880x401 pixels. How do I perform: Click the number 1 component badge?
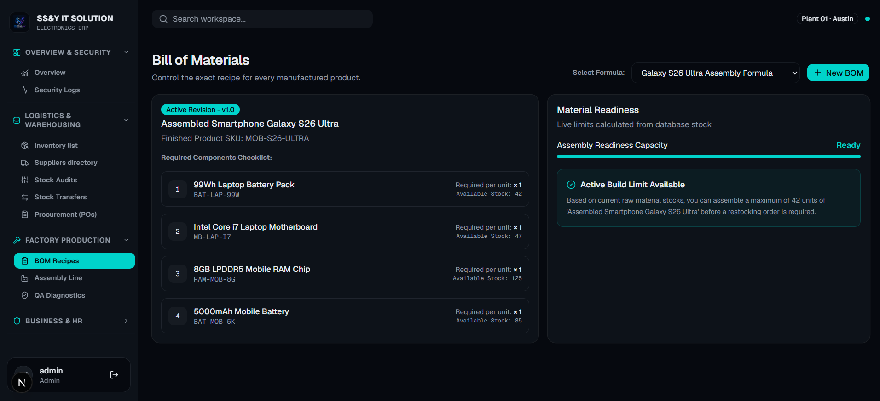[178, 189]
